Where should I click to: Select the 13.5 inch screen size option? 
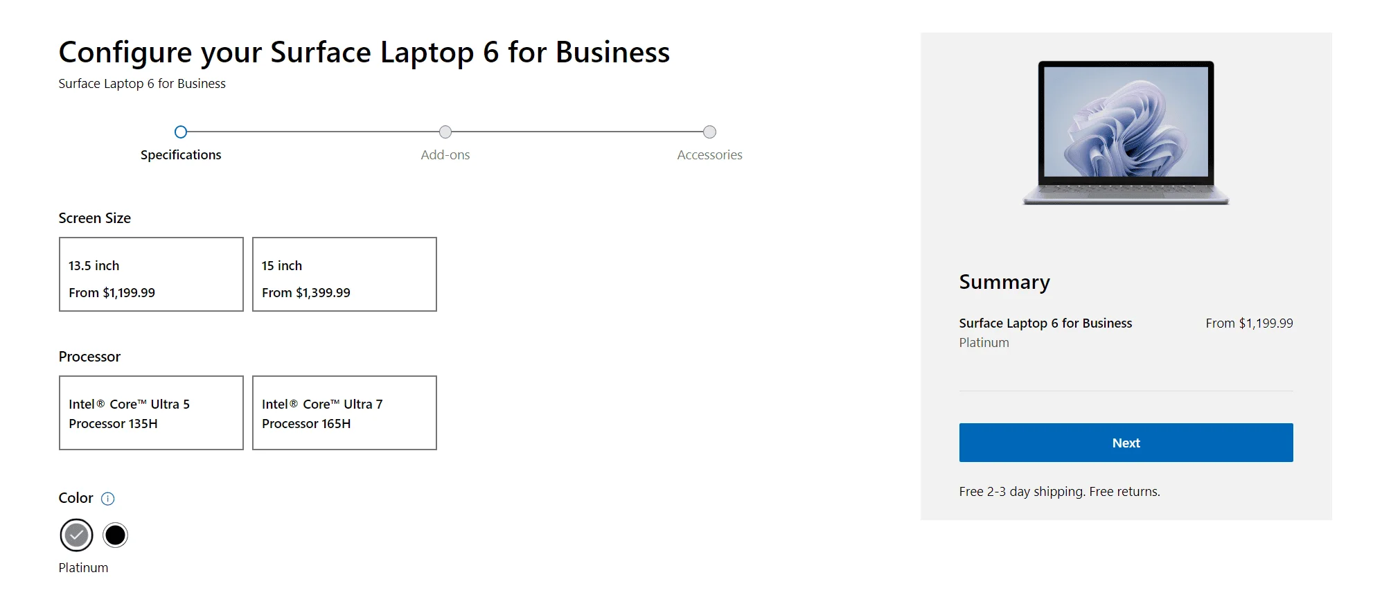(150, 274)
